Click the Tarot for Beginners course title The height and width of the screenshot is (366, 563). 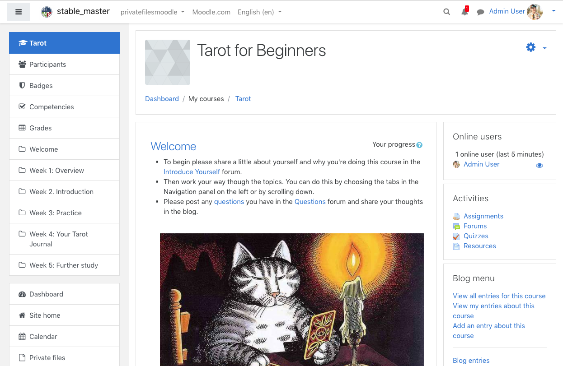point(262,51)
